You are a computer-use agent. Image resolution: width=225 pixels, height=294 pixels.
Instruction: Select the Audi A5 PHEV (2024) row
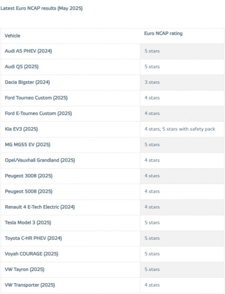tap(112, 51)
